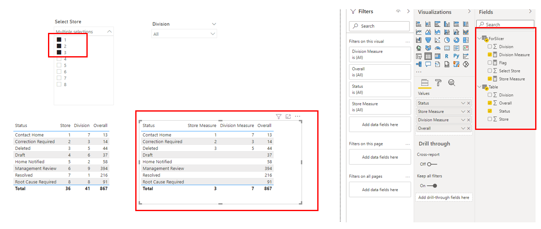541x229 pixels.
Task: Collapse the ForSlicer table in Fields
Action: click(x=479, y=39)
